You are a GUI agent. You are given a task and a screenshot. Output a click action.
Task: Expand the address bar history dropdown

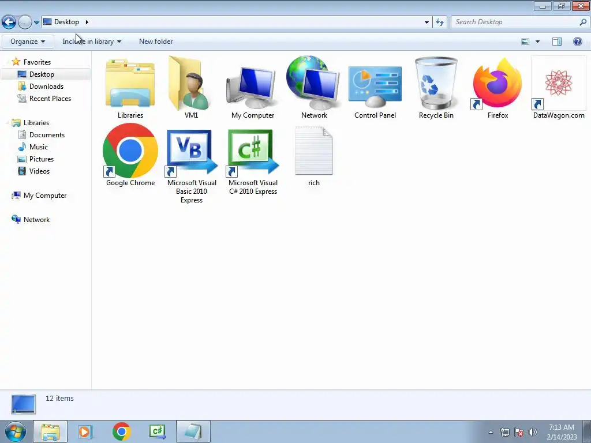[x=427, y=22]
